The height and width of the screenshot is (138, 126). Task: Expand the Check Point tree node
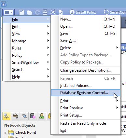5,133
